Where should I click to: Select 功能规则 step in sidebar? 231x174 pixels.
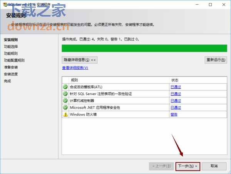11,54
